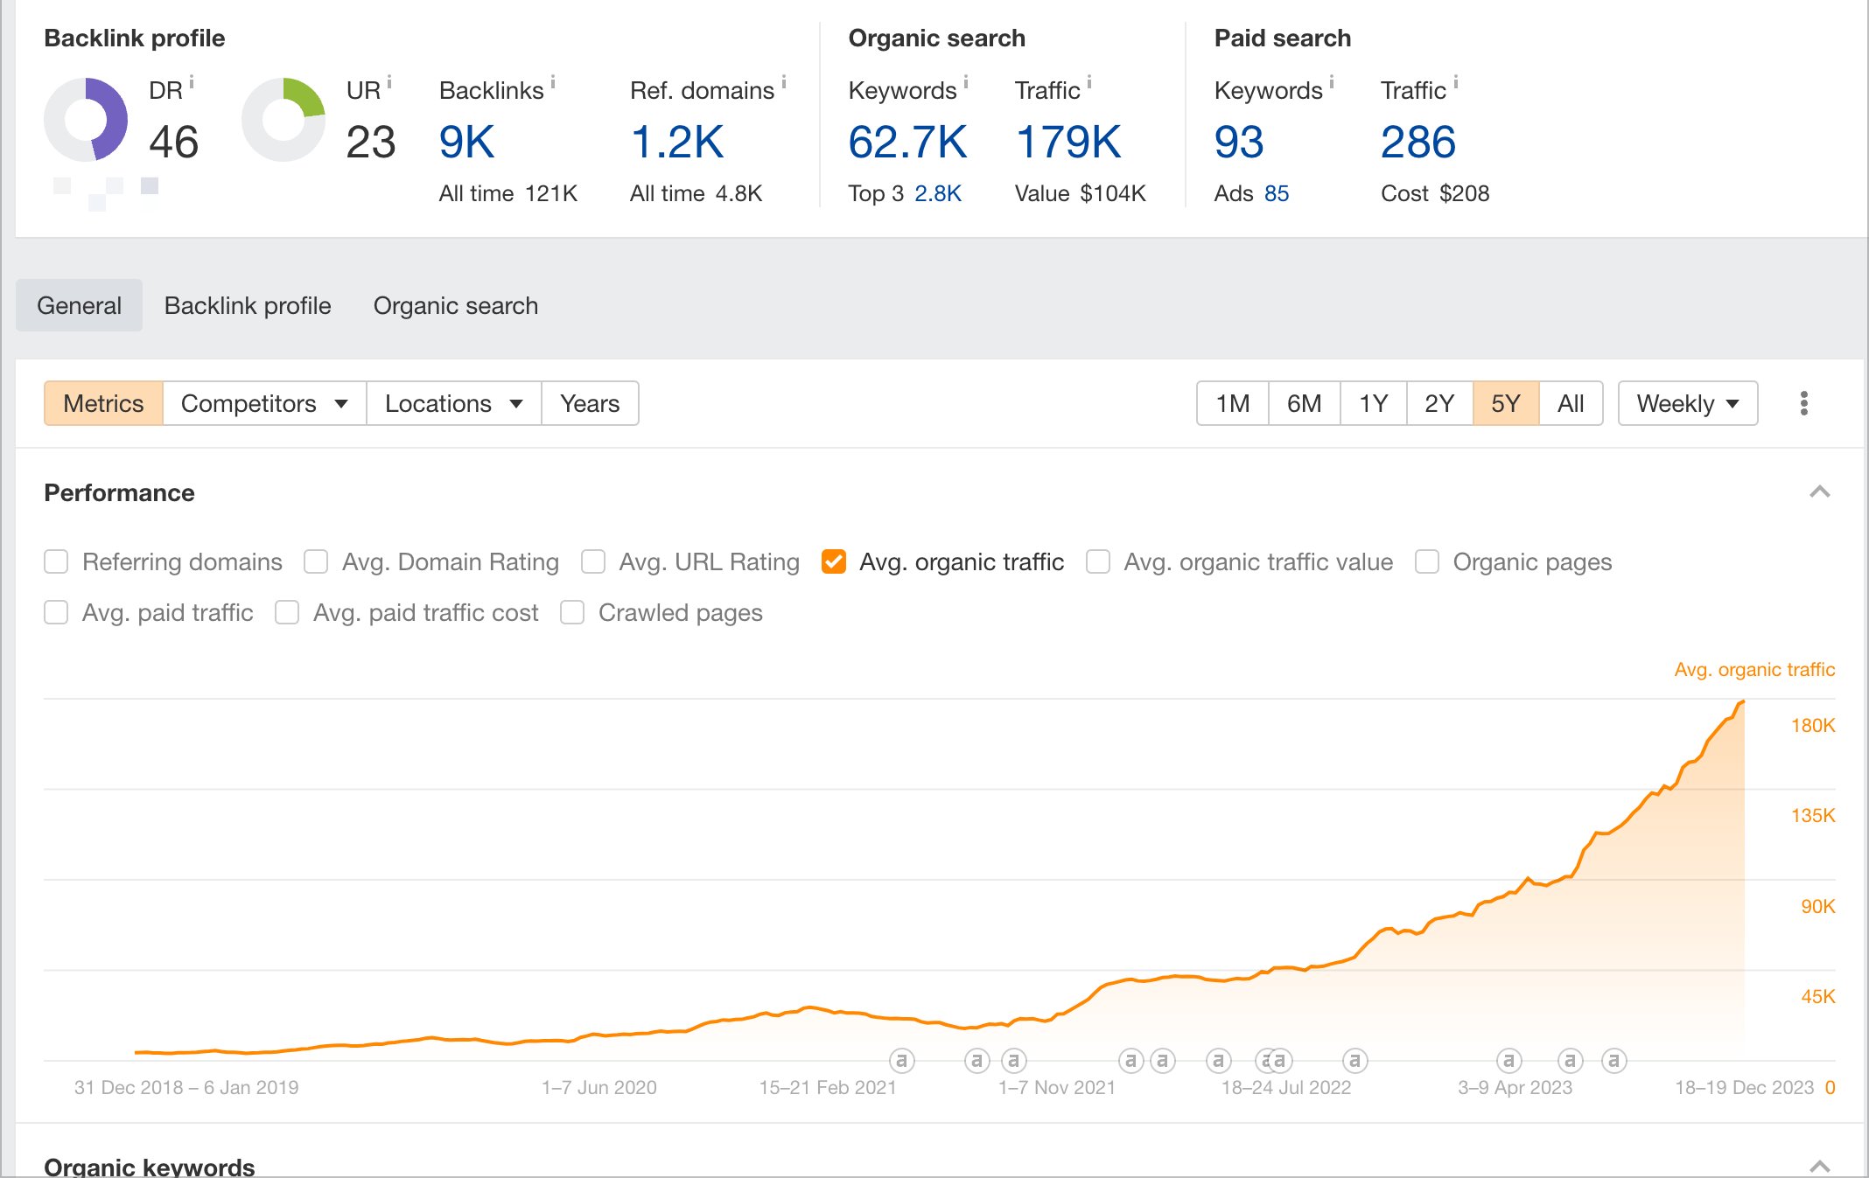Select the 5Y time range
Viewport: 1869px width, 1178px height.
[x=1506, y=403]
